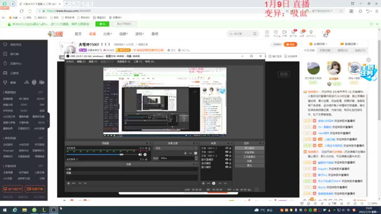The image size is (381, 214).
Task: Lock the 显示器捕获 source
Action: point(230,159)
